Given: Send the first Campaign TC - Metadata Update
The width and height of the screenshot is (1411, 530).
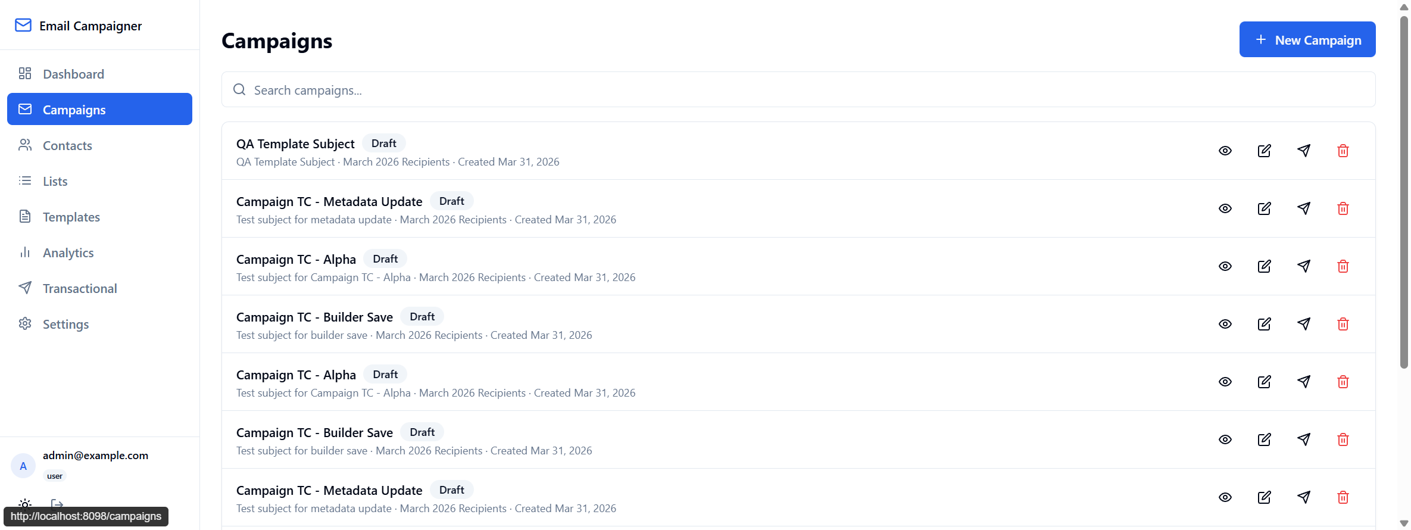Looking at the screenshot, I should 1303,208.
